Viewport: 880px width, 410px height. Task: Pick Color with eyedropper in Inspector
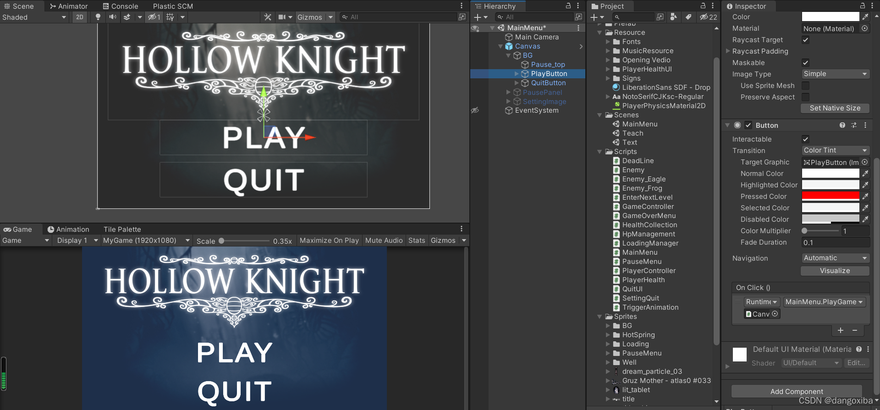(x=865, y=17)
